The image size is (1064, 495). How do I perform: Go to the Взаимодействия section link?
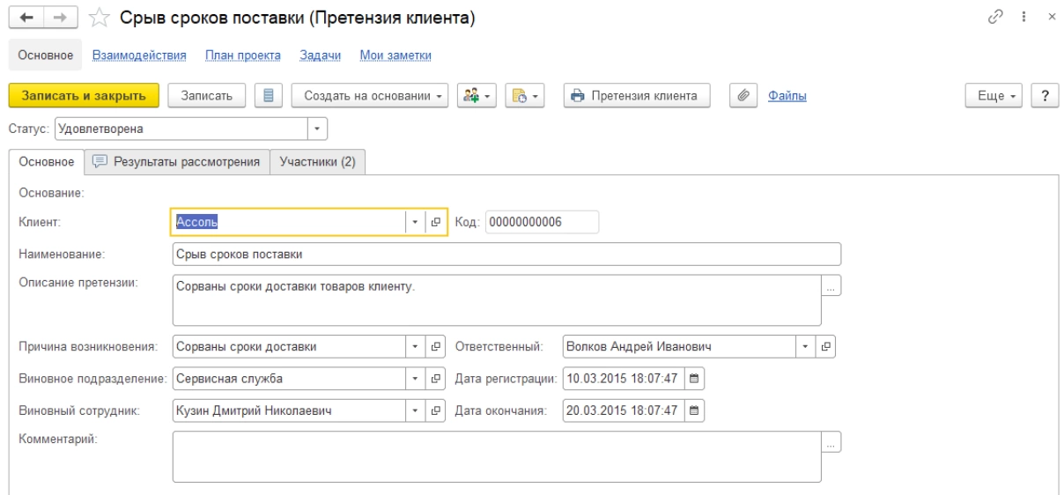[144, 55]
